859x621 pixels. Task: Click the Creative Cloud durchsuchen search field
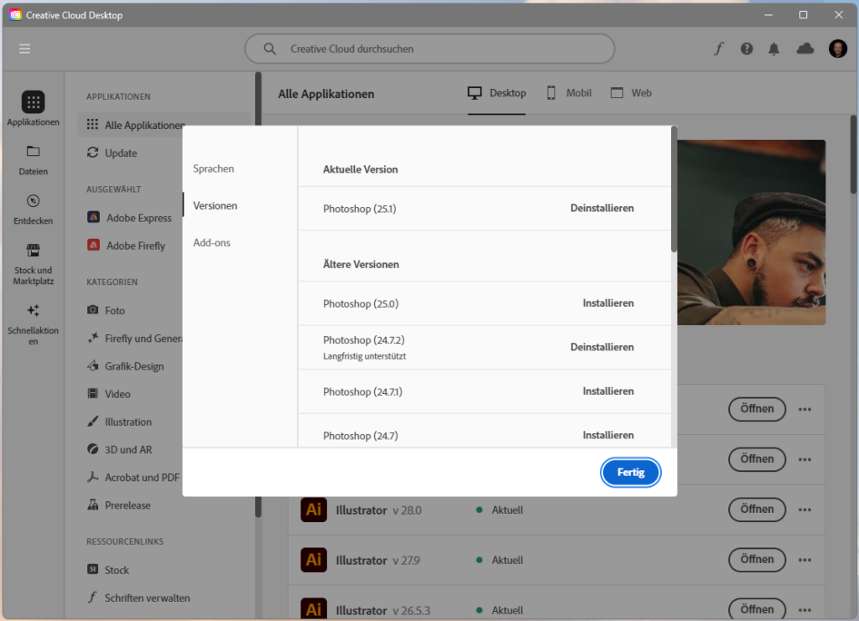tap(429, 49)
